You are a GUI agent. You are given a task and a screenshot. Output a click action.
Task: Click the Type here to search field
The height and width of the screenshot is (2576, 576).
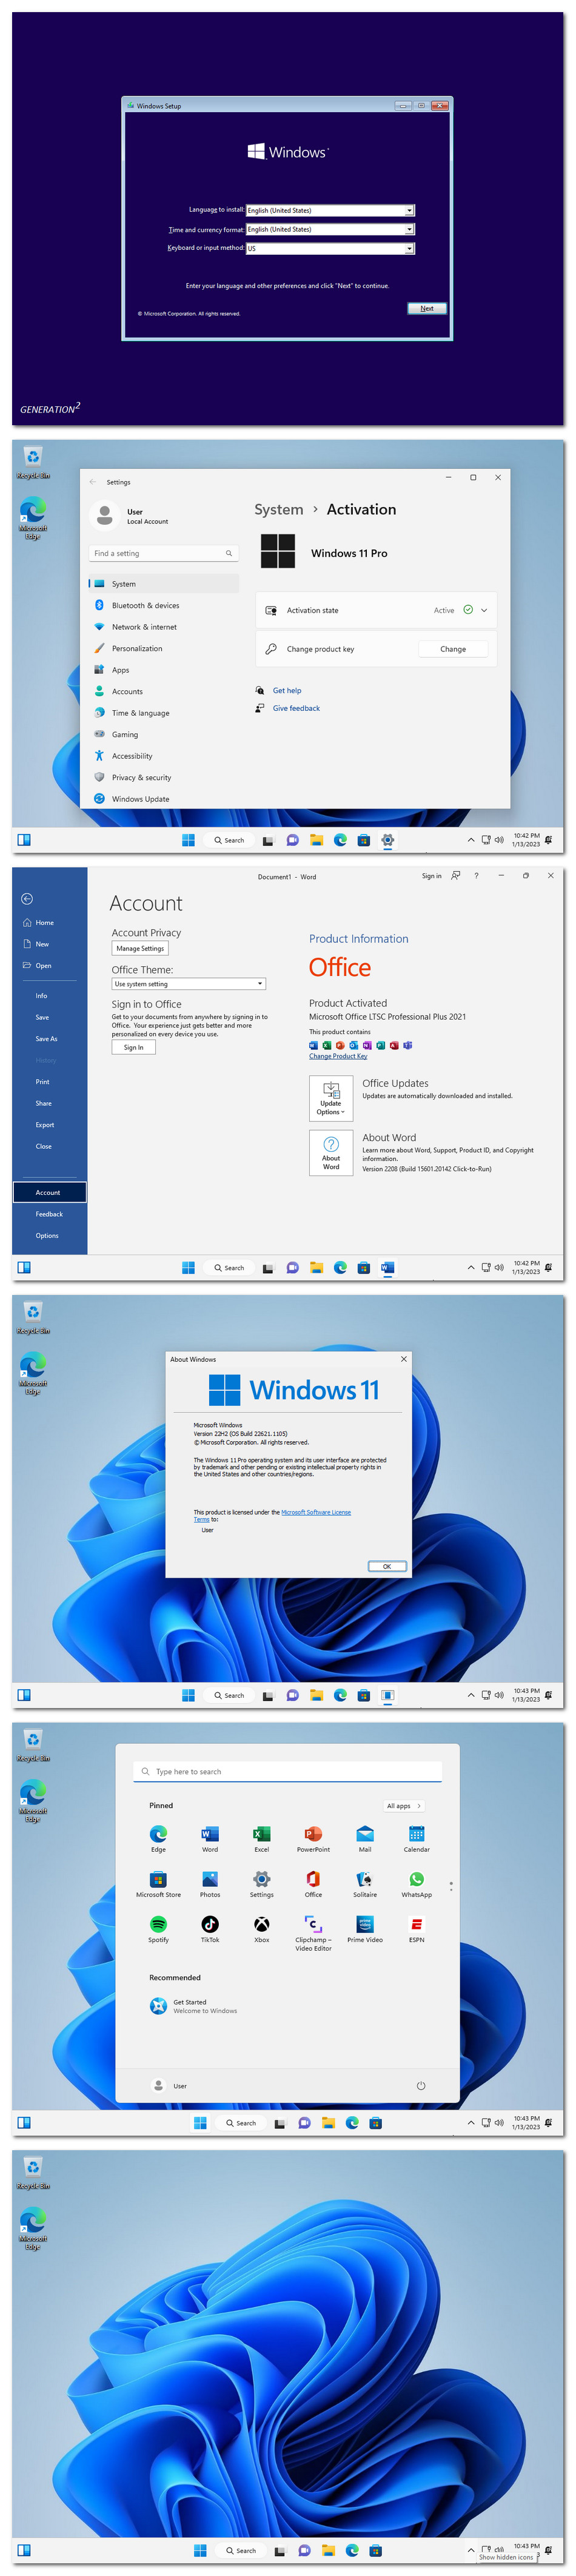tap(287, 1771)
